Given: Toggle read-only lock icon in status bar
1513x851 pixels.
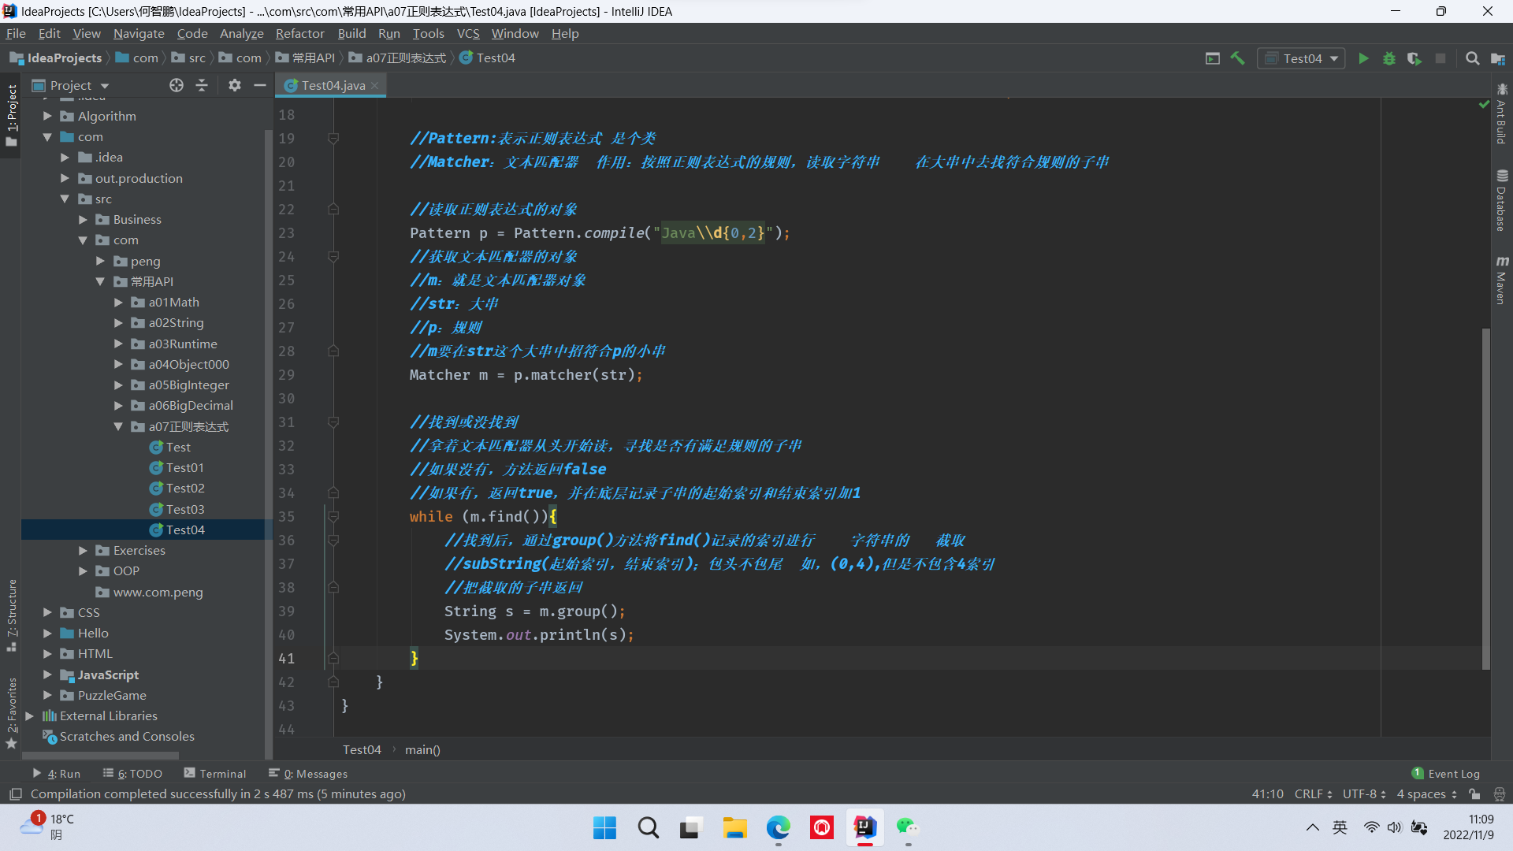Looking at the screenshot, I should pos(1474,794).
